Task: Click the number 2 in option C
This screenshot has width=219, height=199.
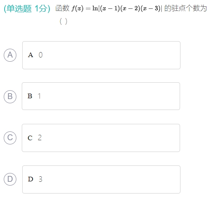Action: click(x=40, y=138)
